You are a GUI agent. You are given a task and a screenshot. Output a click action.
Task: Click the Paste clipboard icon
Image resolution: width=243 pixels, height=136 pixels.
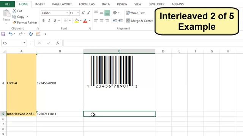pos(6,13)
